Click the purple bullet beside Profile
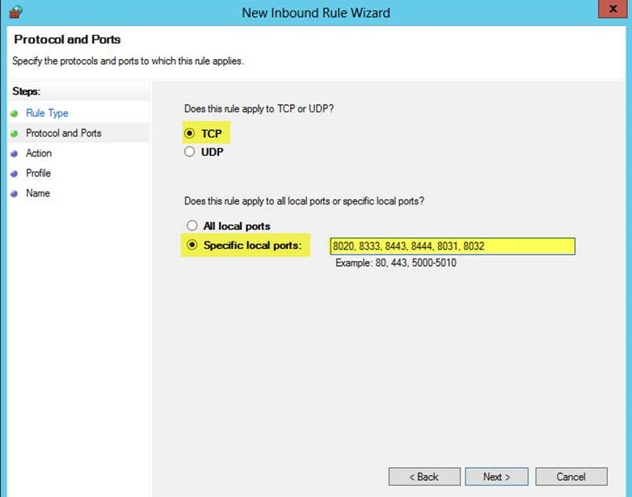 point(15,174)
